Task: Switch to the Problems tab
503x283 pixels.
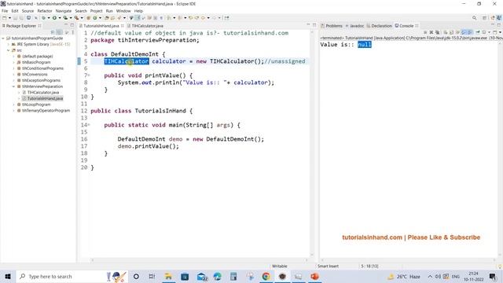Action: tap(333, 26)
